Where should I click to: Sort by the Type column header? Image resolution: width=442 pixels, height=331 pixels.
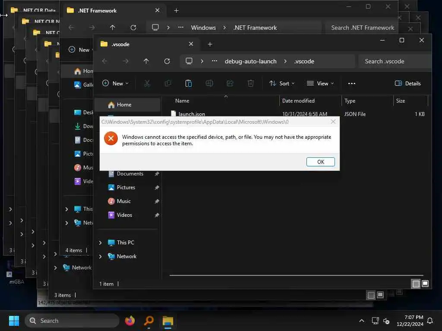click(x=350, y=101)
